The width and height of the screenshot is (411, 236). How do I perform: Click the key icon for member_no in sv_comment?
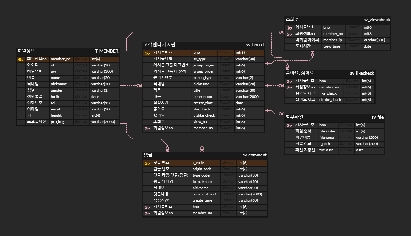[x=147, y=213]
